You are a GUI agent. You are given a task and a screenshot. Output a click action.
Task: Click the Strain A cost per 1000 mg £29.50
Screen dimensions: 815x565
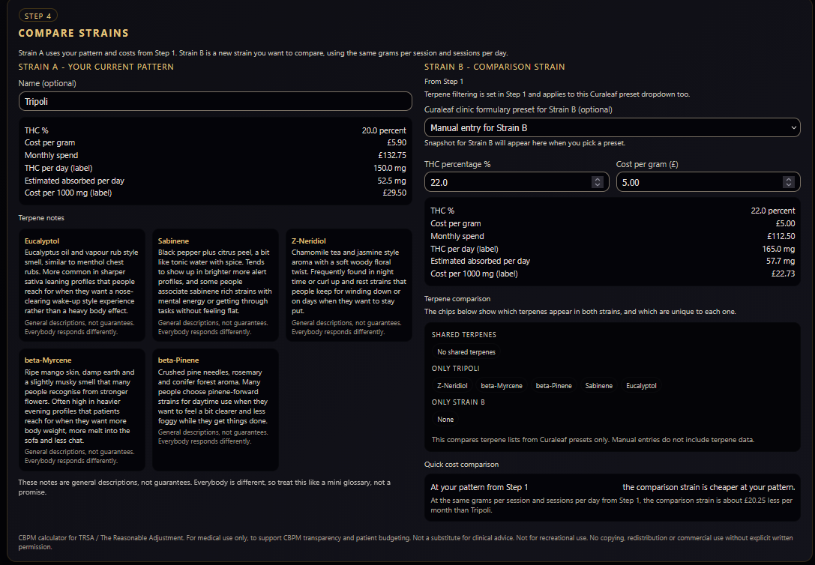pos(394,193)
